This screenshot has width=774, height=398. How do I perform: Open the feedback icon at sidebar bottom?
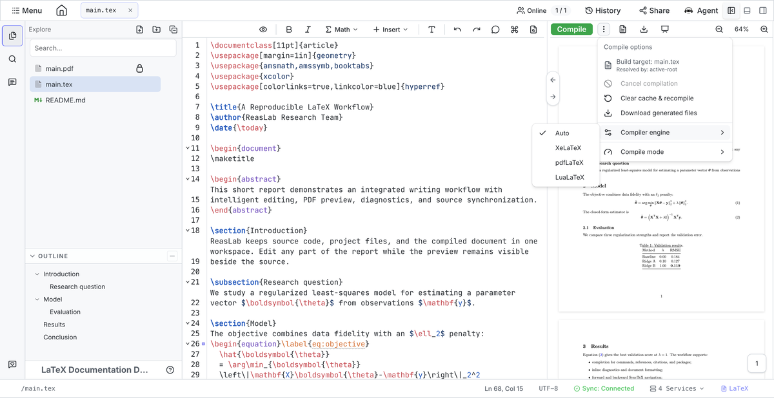pos(12,365)
